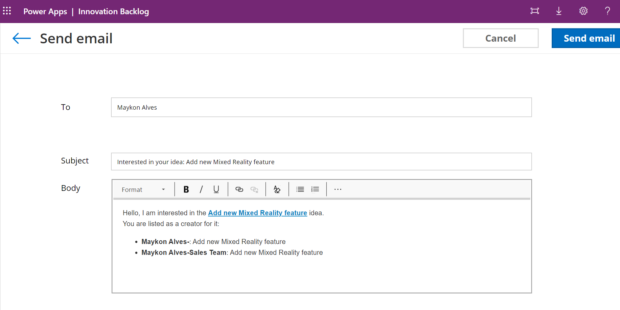The image size is (620, 310).
Task: Navigate back using the blue arrow
Action: pos(21,38)
